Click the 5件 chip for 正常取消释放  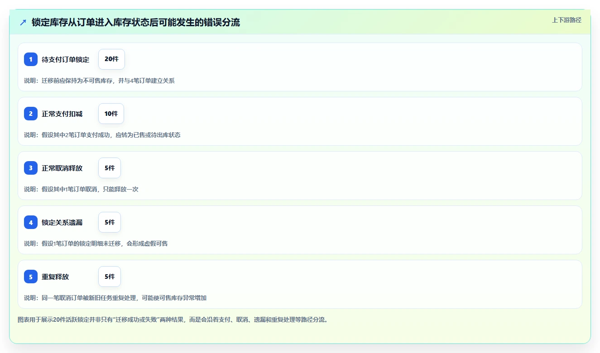tap(110, 168)
